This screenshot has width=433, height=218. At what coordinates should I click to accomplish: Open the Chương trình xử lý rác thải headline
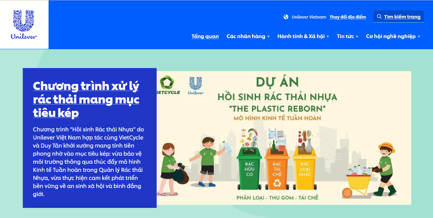[86, 99]
